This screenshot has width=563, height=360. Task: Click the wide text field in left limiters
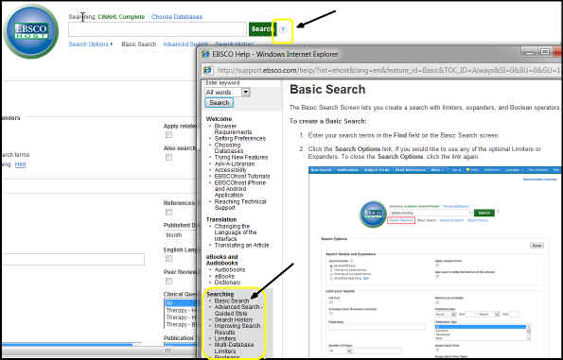click(73, 260)
